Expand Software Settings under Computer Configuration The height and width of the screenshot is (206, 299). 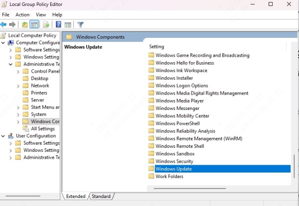[x=10, y=50]
